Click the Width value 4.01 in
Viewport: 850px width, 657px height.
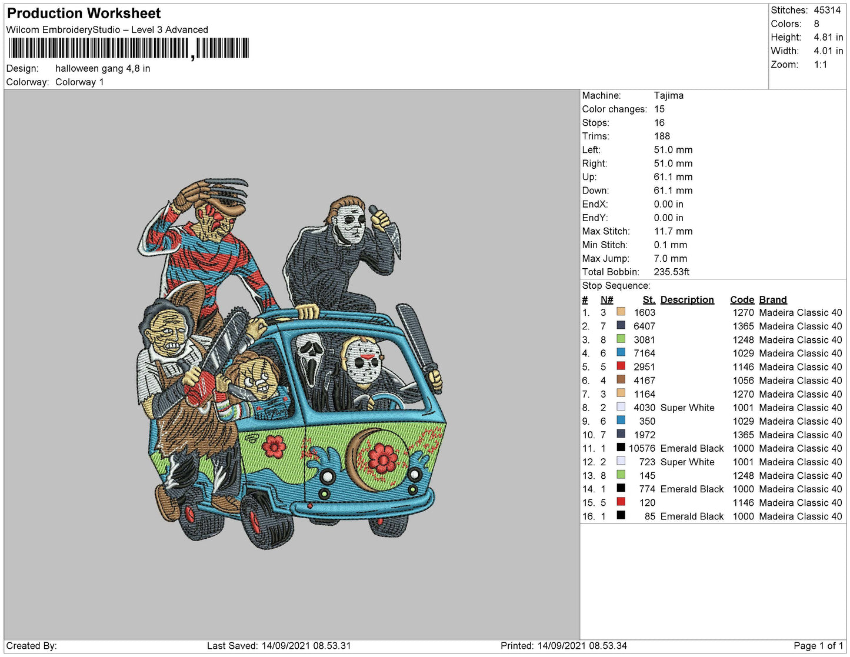pos(828,51)
